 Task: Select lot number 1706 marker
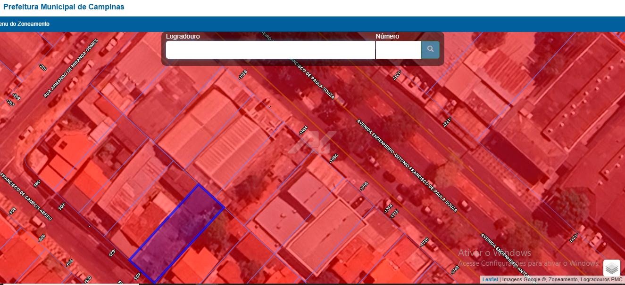[363, 186]
